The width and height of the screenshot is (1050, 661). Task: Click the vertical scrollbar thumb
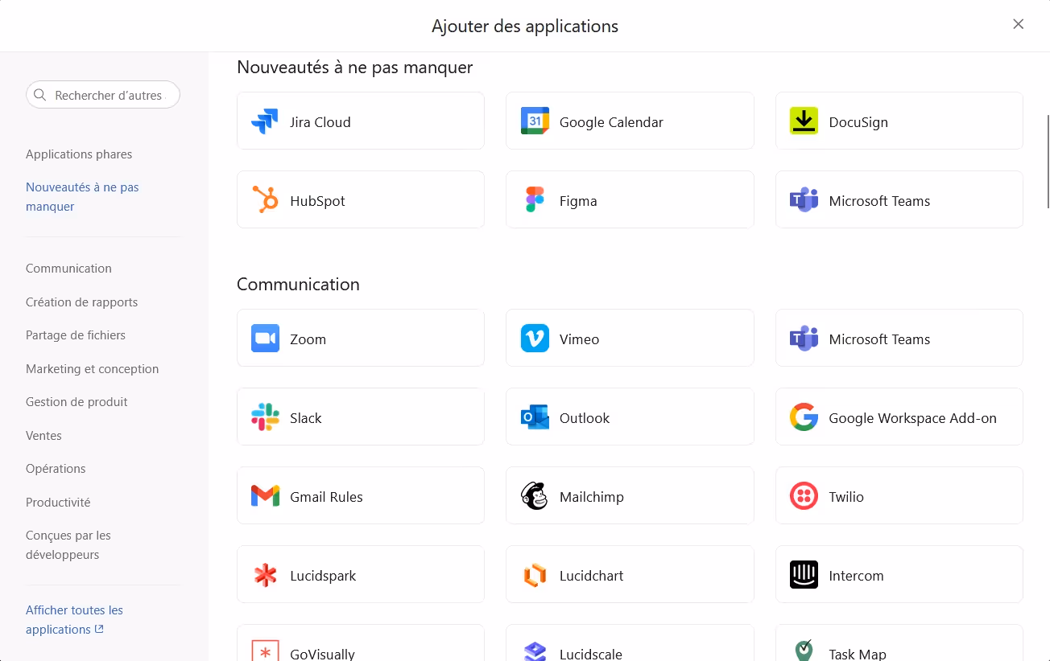(1048, 161)
